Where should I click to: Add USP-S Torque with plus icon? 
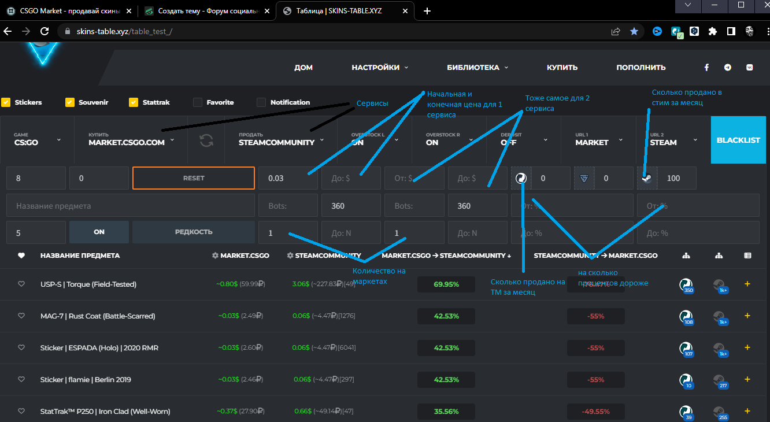point(747,284)
